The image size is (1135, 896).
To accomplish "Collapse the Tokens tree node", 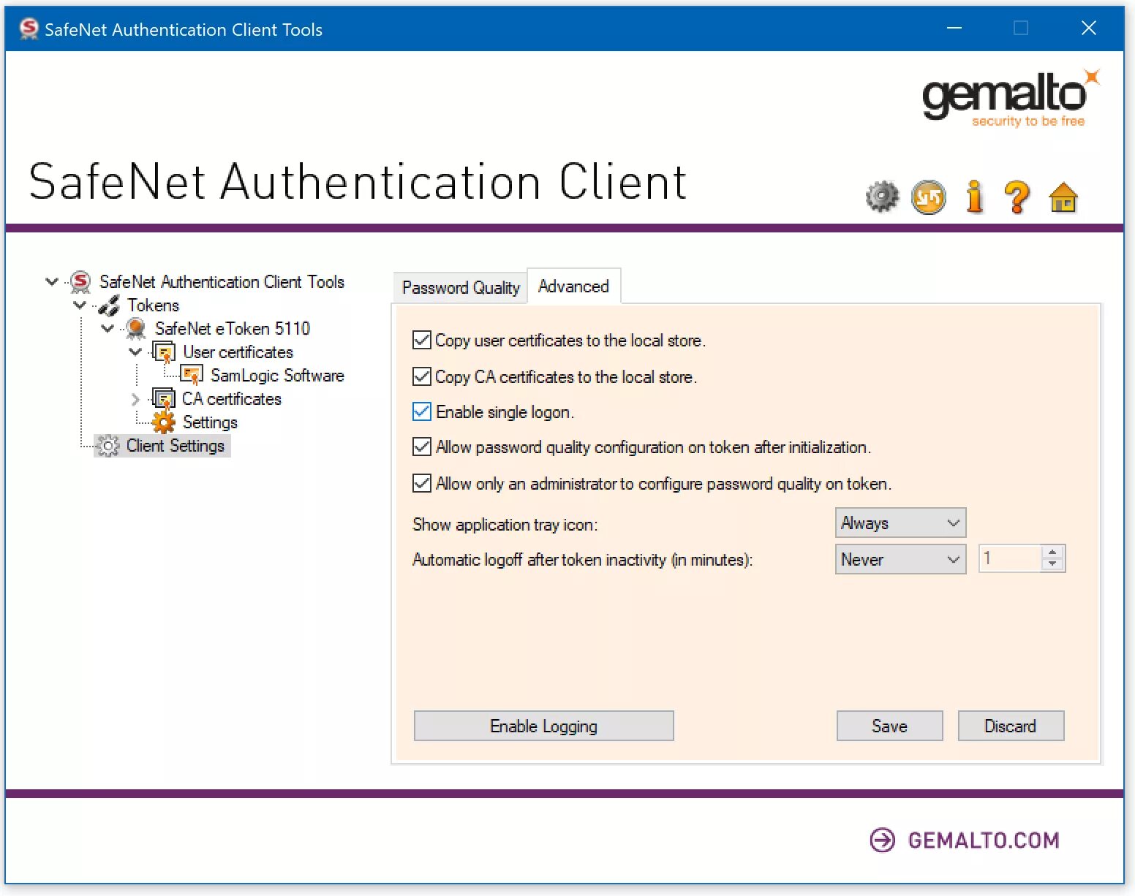I will pyautogui.click(x=79, y=305).
